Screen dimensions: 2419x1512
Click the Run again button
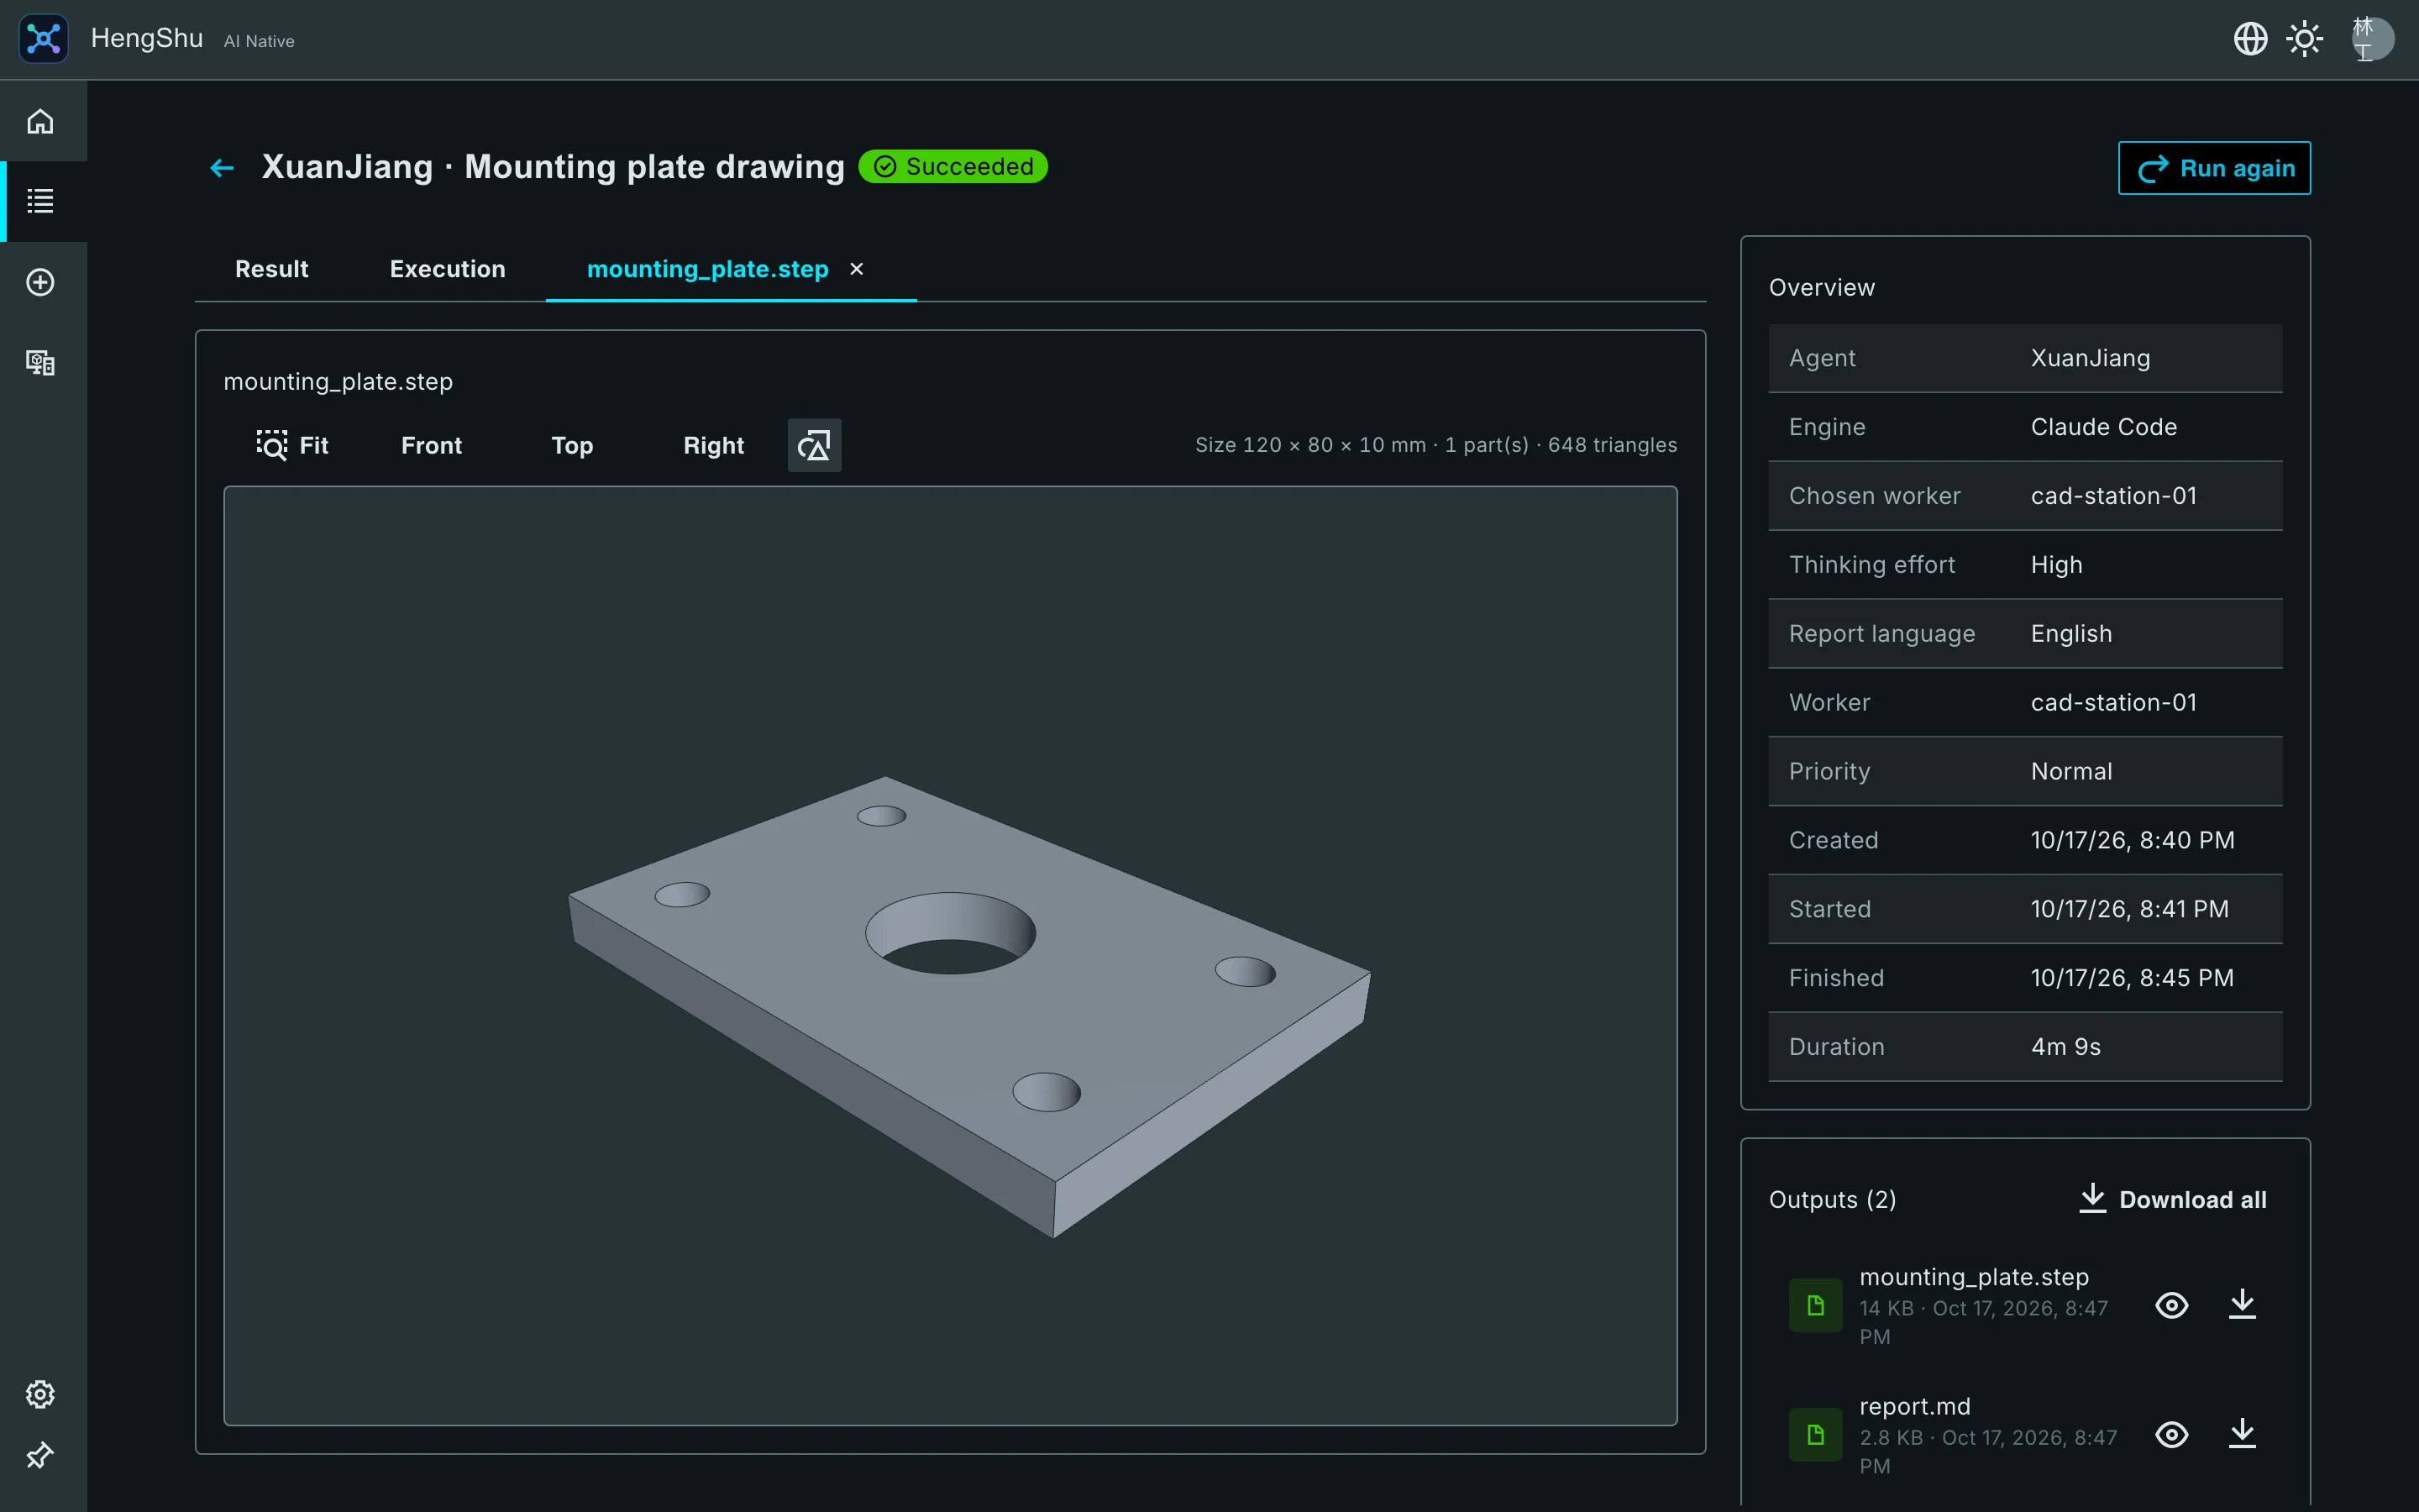tap(2214, 168)
